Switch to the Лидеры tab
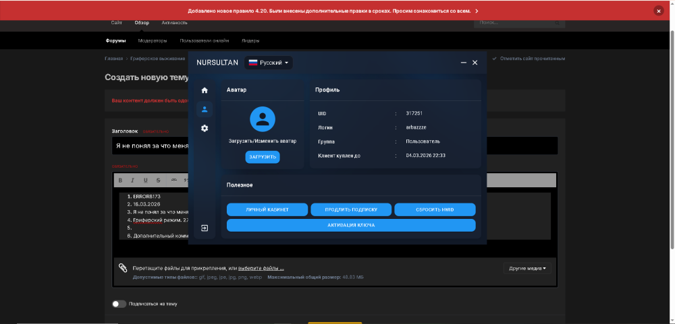Screen dimensions: 675x324 click(x=250, y=41)
